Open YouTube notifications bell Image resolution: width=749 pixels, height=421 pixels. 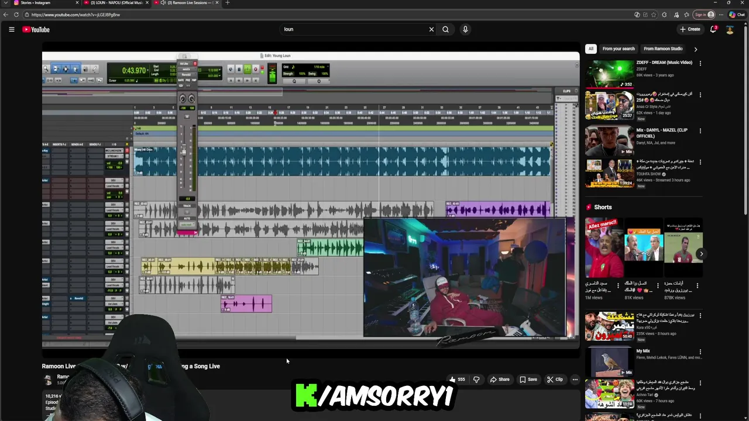(x=713, y=29)
